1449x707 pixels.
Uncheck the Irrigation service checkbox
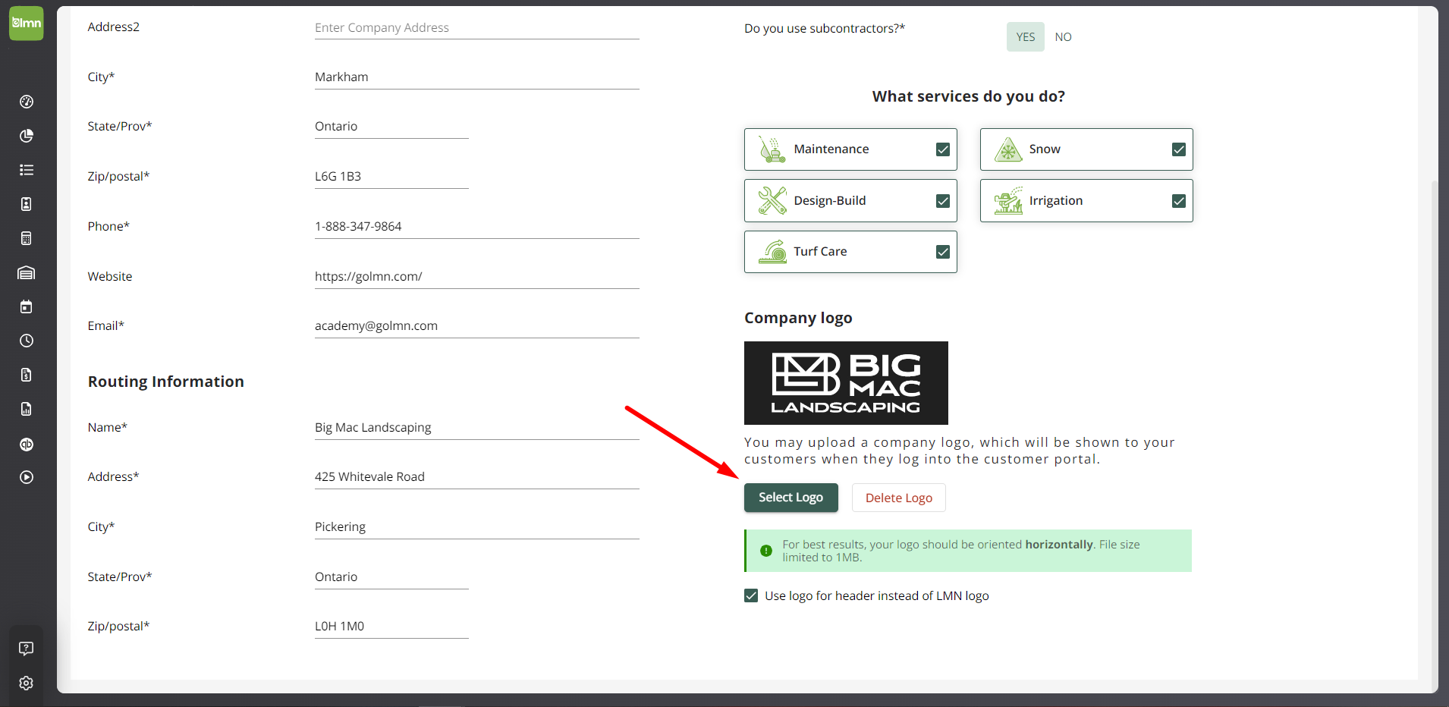pyautogui.click(x=1178, y=200)
